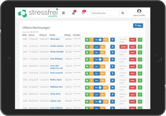Open customer link Firma Leeze KG
The height and width of the screenshot is (116, 166).
(x=56, y=73)
